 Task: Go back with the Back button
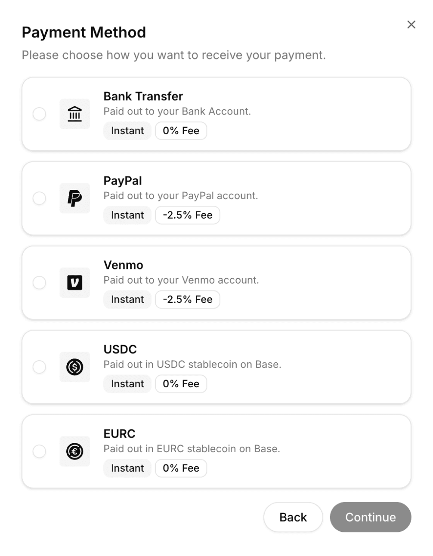293,517
